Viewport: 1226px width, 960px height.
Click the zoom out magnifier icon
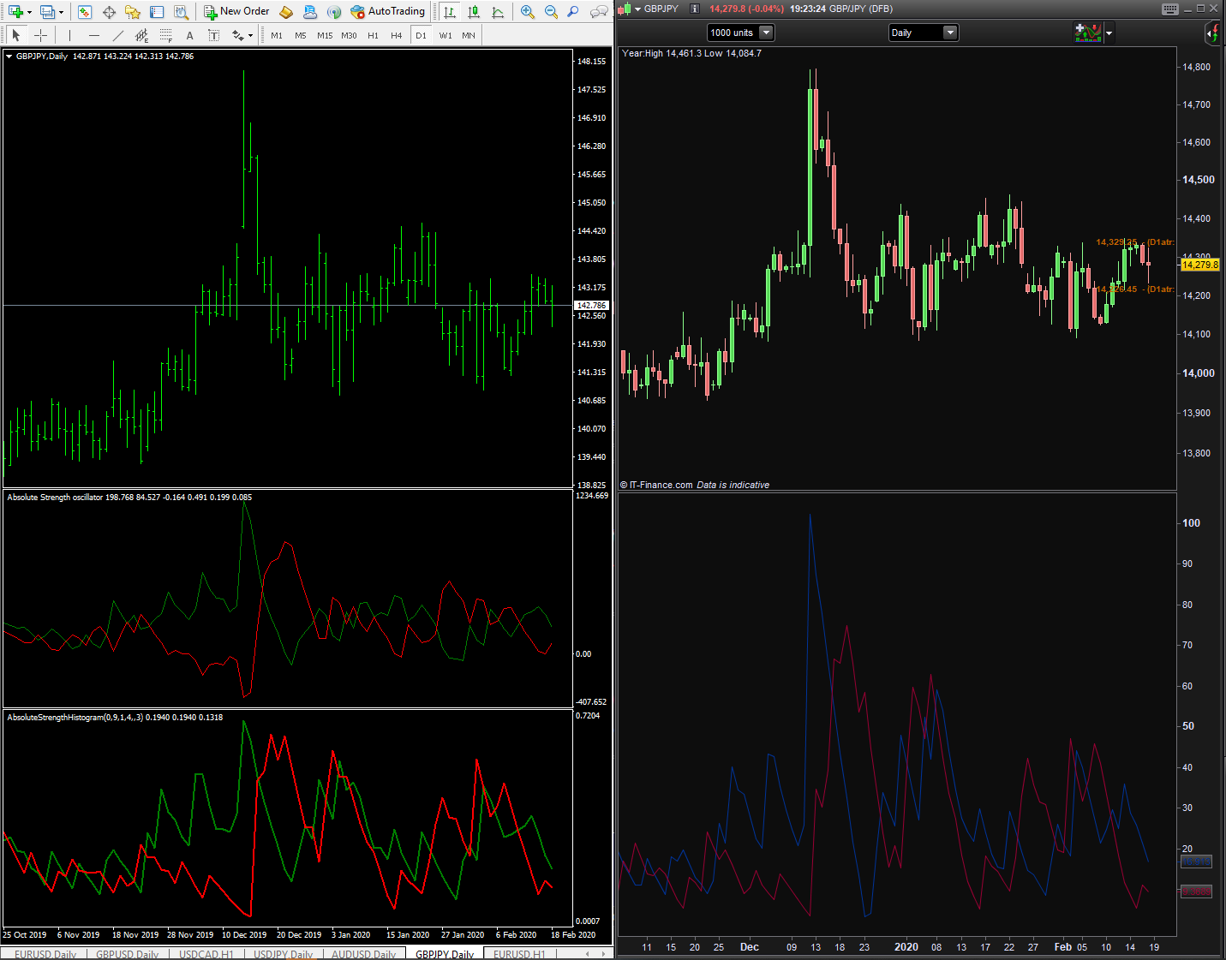[551, 12]
